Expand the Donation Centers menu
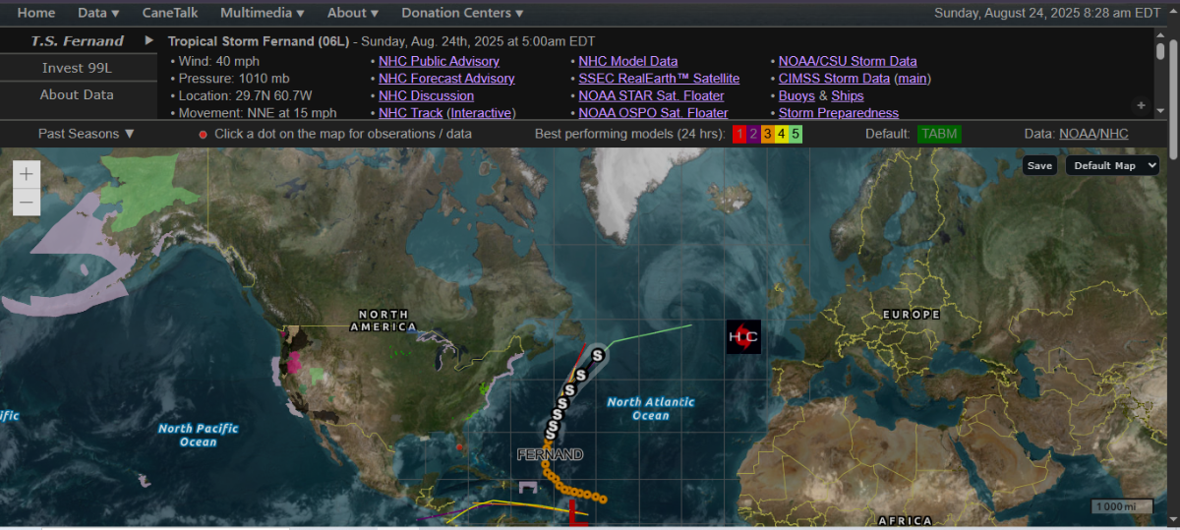The width and height of the screenshot is (1180, 530). (462, 13)
